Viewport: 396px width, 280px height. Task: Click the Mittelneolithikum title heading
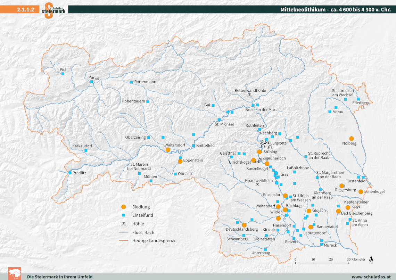335,10
